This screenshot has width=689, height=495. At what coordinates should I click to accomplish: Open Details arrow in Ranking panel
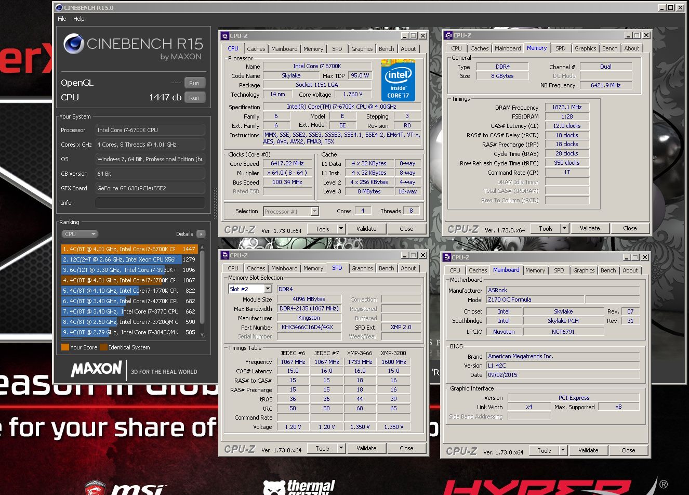coord(201,234)
